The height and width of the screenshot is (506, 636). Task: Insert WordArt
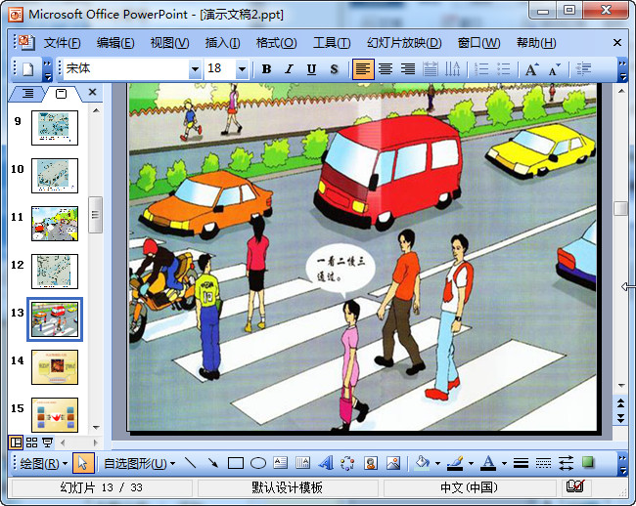[x=325, y=463]
